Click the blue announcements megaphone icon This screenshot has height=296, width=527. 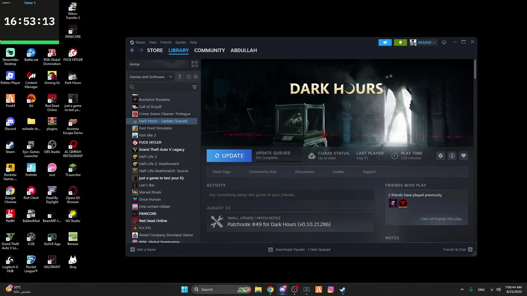[x=385, y=42]
